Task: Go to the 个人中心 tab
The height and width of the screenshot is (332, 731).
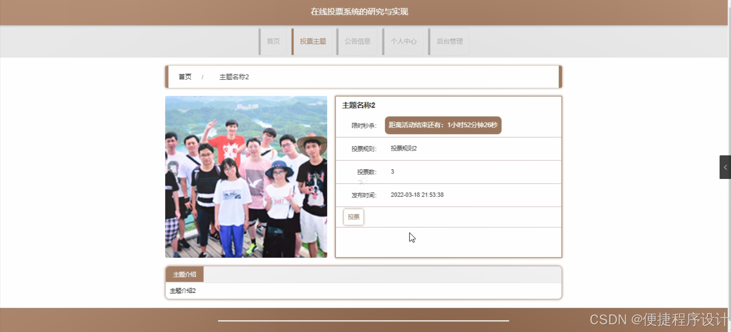Action: pos(403,41)
